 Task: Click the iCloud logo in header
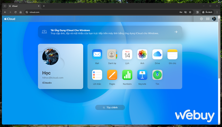click(10, 19)
